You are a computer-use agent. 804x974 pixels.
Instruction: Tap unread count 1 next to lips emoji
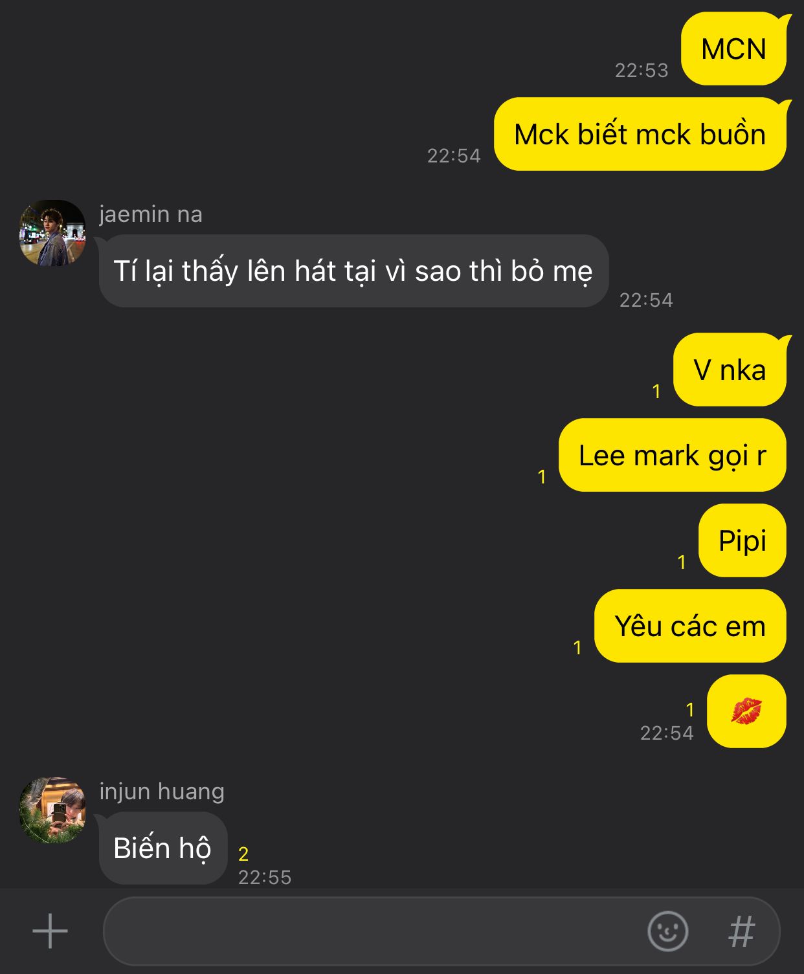690,710
